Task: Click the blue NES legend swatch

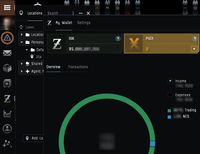Action: click(169, 117)
